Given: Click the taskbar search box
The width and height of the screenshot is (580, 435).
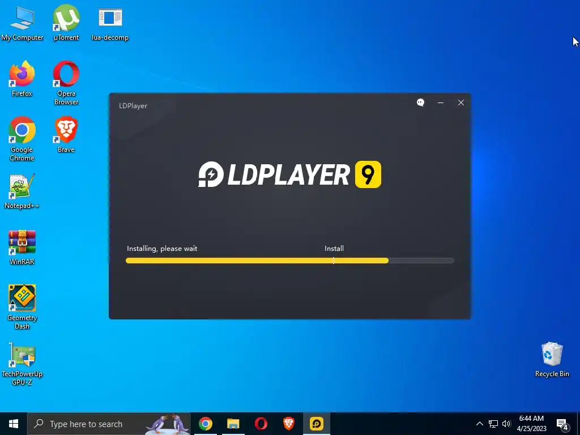Looking at the screenshot, I should [109, 424].
